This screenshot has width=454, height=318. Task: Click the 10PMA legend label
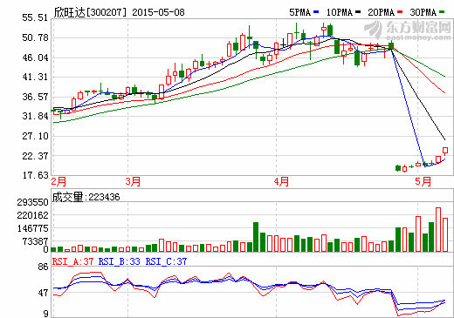(x=340, y=12)
